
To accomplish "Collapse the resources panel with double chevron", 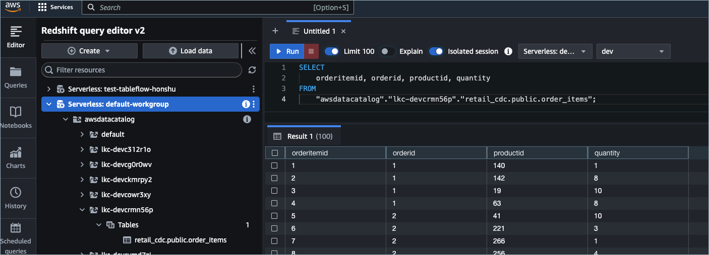I will click(x=252, y=51).
